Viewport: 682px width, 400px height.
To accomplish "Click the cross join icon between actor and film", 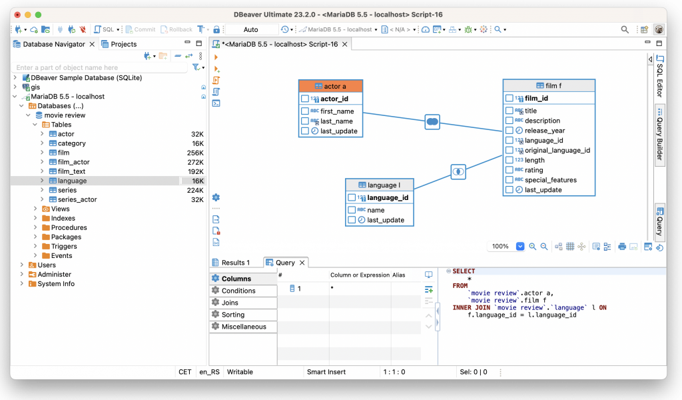I will pyautogui.click(x=432, y=122).
